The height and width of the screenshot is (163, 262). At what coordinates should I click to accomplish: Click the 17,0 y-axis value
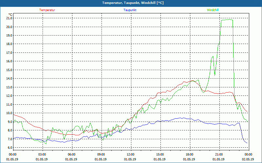pyautogui.click(x=9, y=52)
